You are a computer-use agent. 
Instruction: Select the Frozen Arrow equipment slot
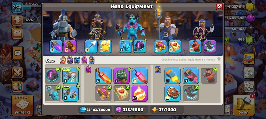click(91, 46)
